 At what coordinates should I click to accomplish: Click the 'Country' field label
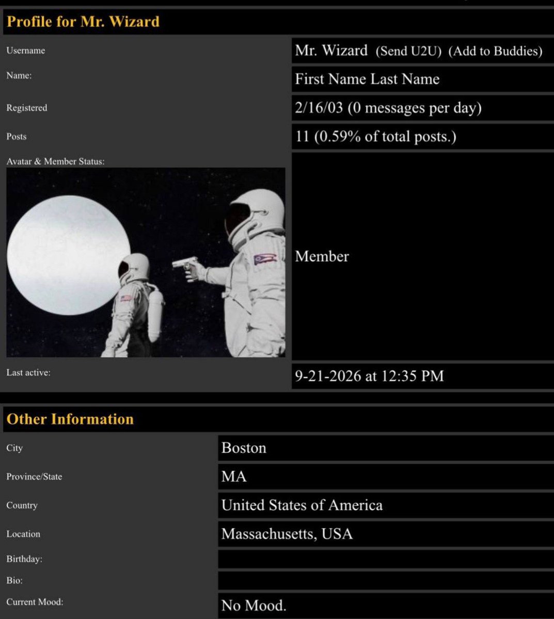click(x=22, y=506)
